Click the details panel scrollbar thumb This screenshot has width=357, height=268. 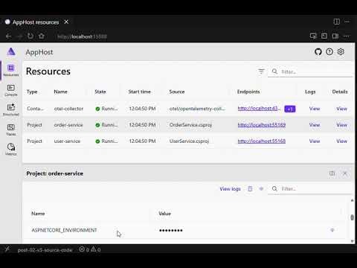352,217
